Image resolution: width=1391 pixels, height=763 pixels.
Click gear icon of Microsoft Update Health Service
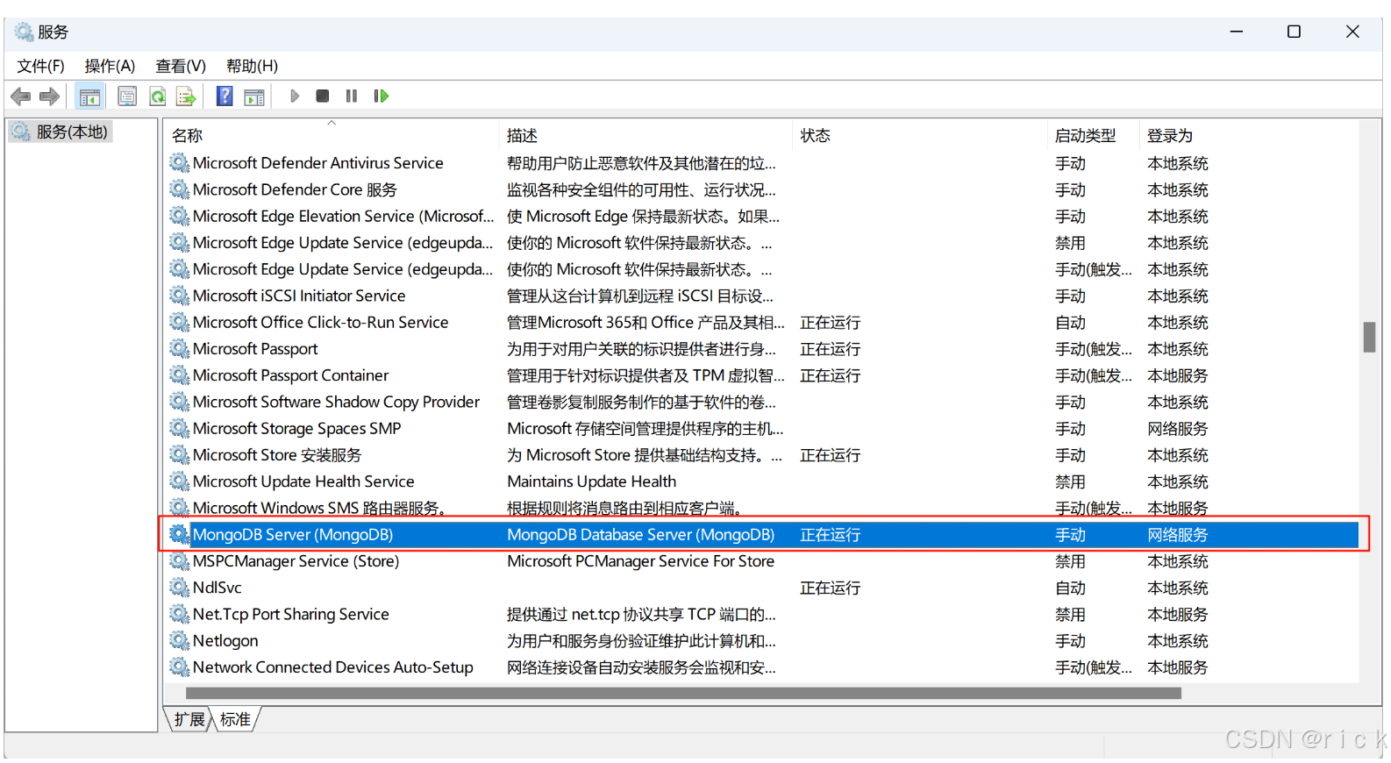[180, 481]
